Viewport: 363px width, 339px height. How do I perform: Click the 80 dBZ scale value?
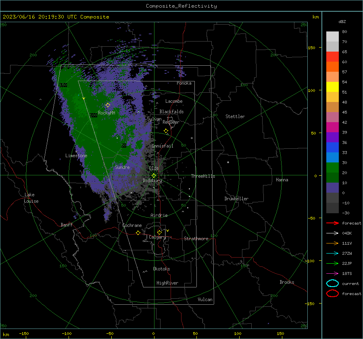[344, 31]
